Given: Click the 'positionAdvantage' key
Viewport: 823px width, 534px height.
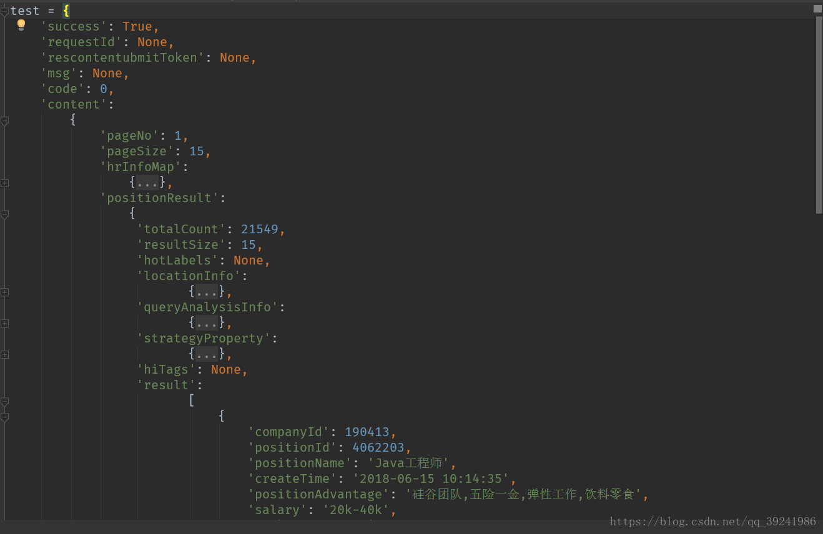Looking at the screenshot, I should point(318,494).
